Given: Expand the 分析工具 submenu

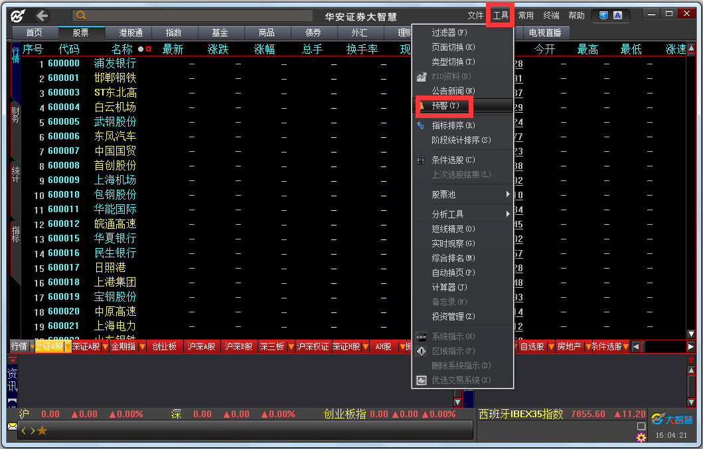Looking at the screenshot, I should (463, 214).
